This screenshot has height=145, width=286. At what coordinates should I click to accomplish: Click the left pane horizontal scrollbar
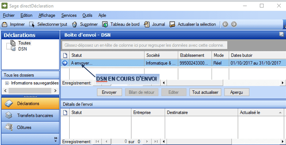(x=30, y=91)
